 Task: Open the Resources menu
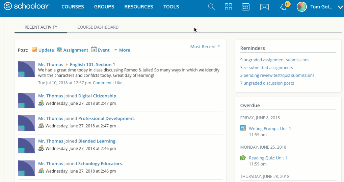point(138,7)
